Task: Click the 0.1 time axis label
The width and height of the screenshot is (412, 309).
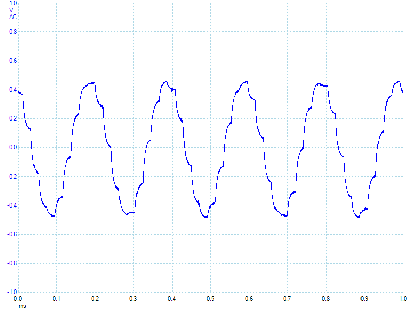Action: click(56, 299)
